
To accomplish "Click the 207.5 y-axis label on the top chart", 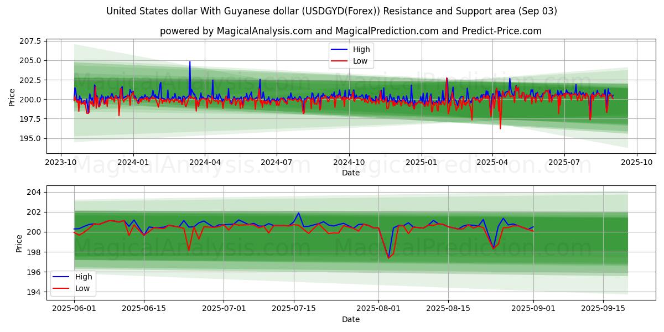I will (30, 41).
